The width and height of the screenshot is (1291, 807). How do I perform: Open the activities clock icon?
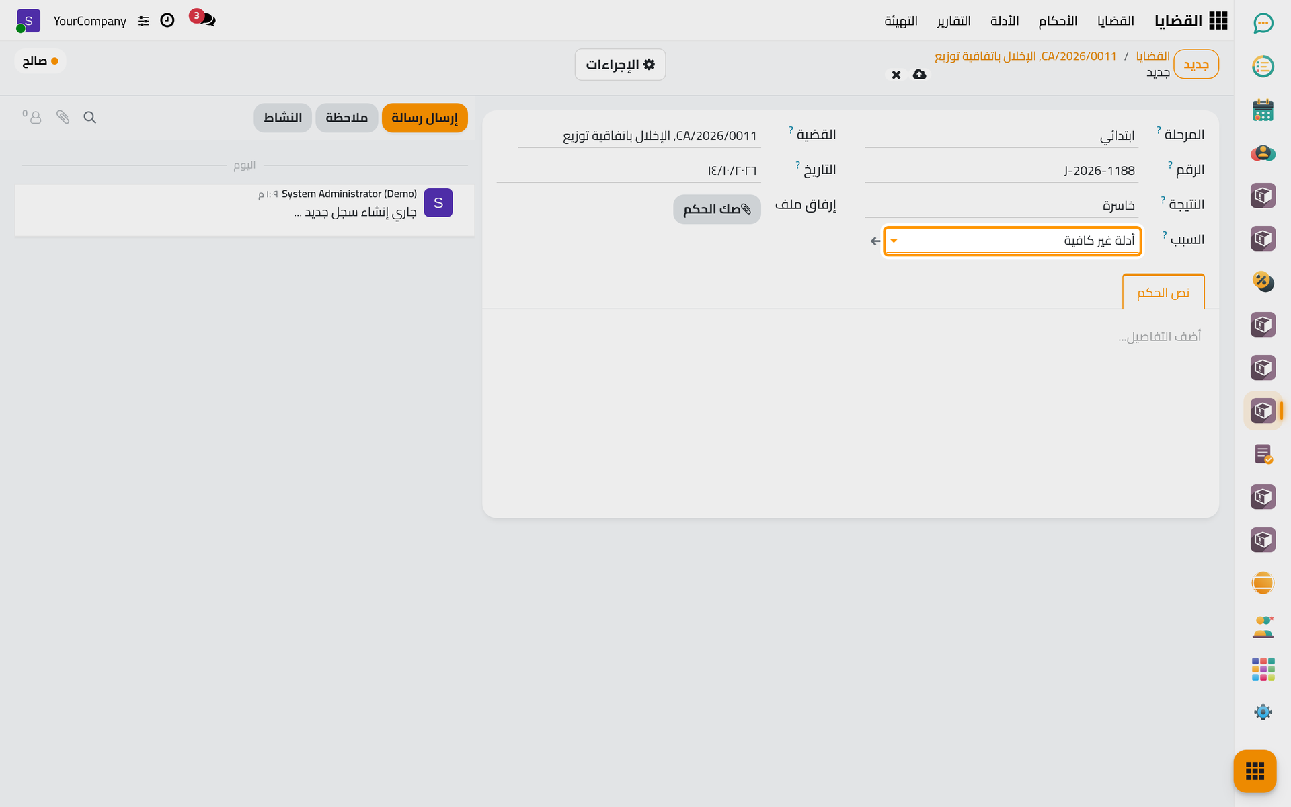[167, 21]
